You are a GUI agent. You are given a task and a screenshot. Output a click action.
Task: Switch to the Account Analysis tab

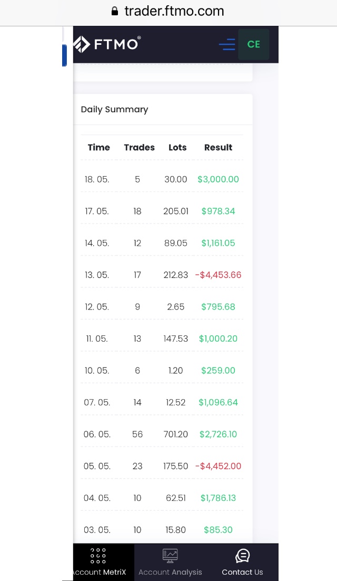click(x=170, y=572)
